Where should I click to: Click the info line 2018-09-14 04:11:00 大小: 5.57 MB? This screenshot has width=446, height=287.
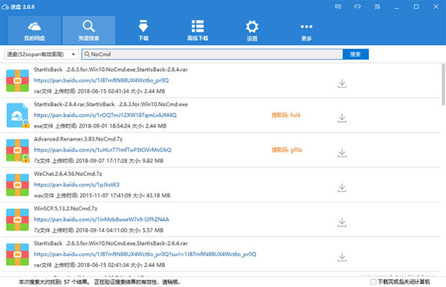coord(99,230)
